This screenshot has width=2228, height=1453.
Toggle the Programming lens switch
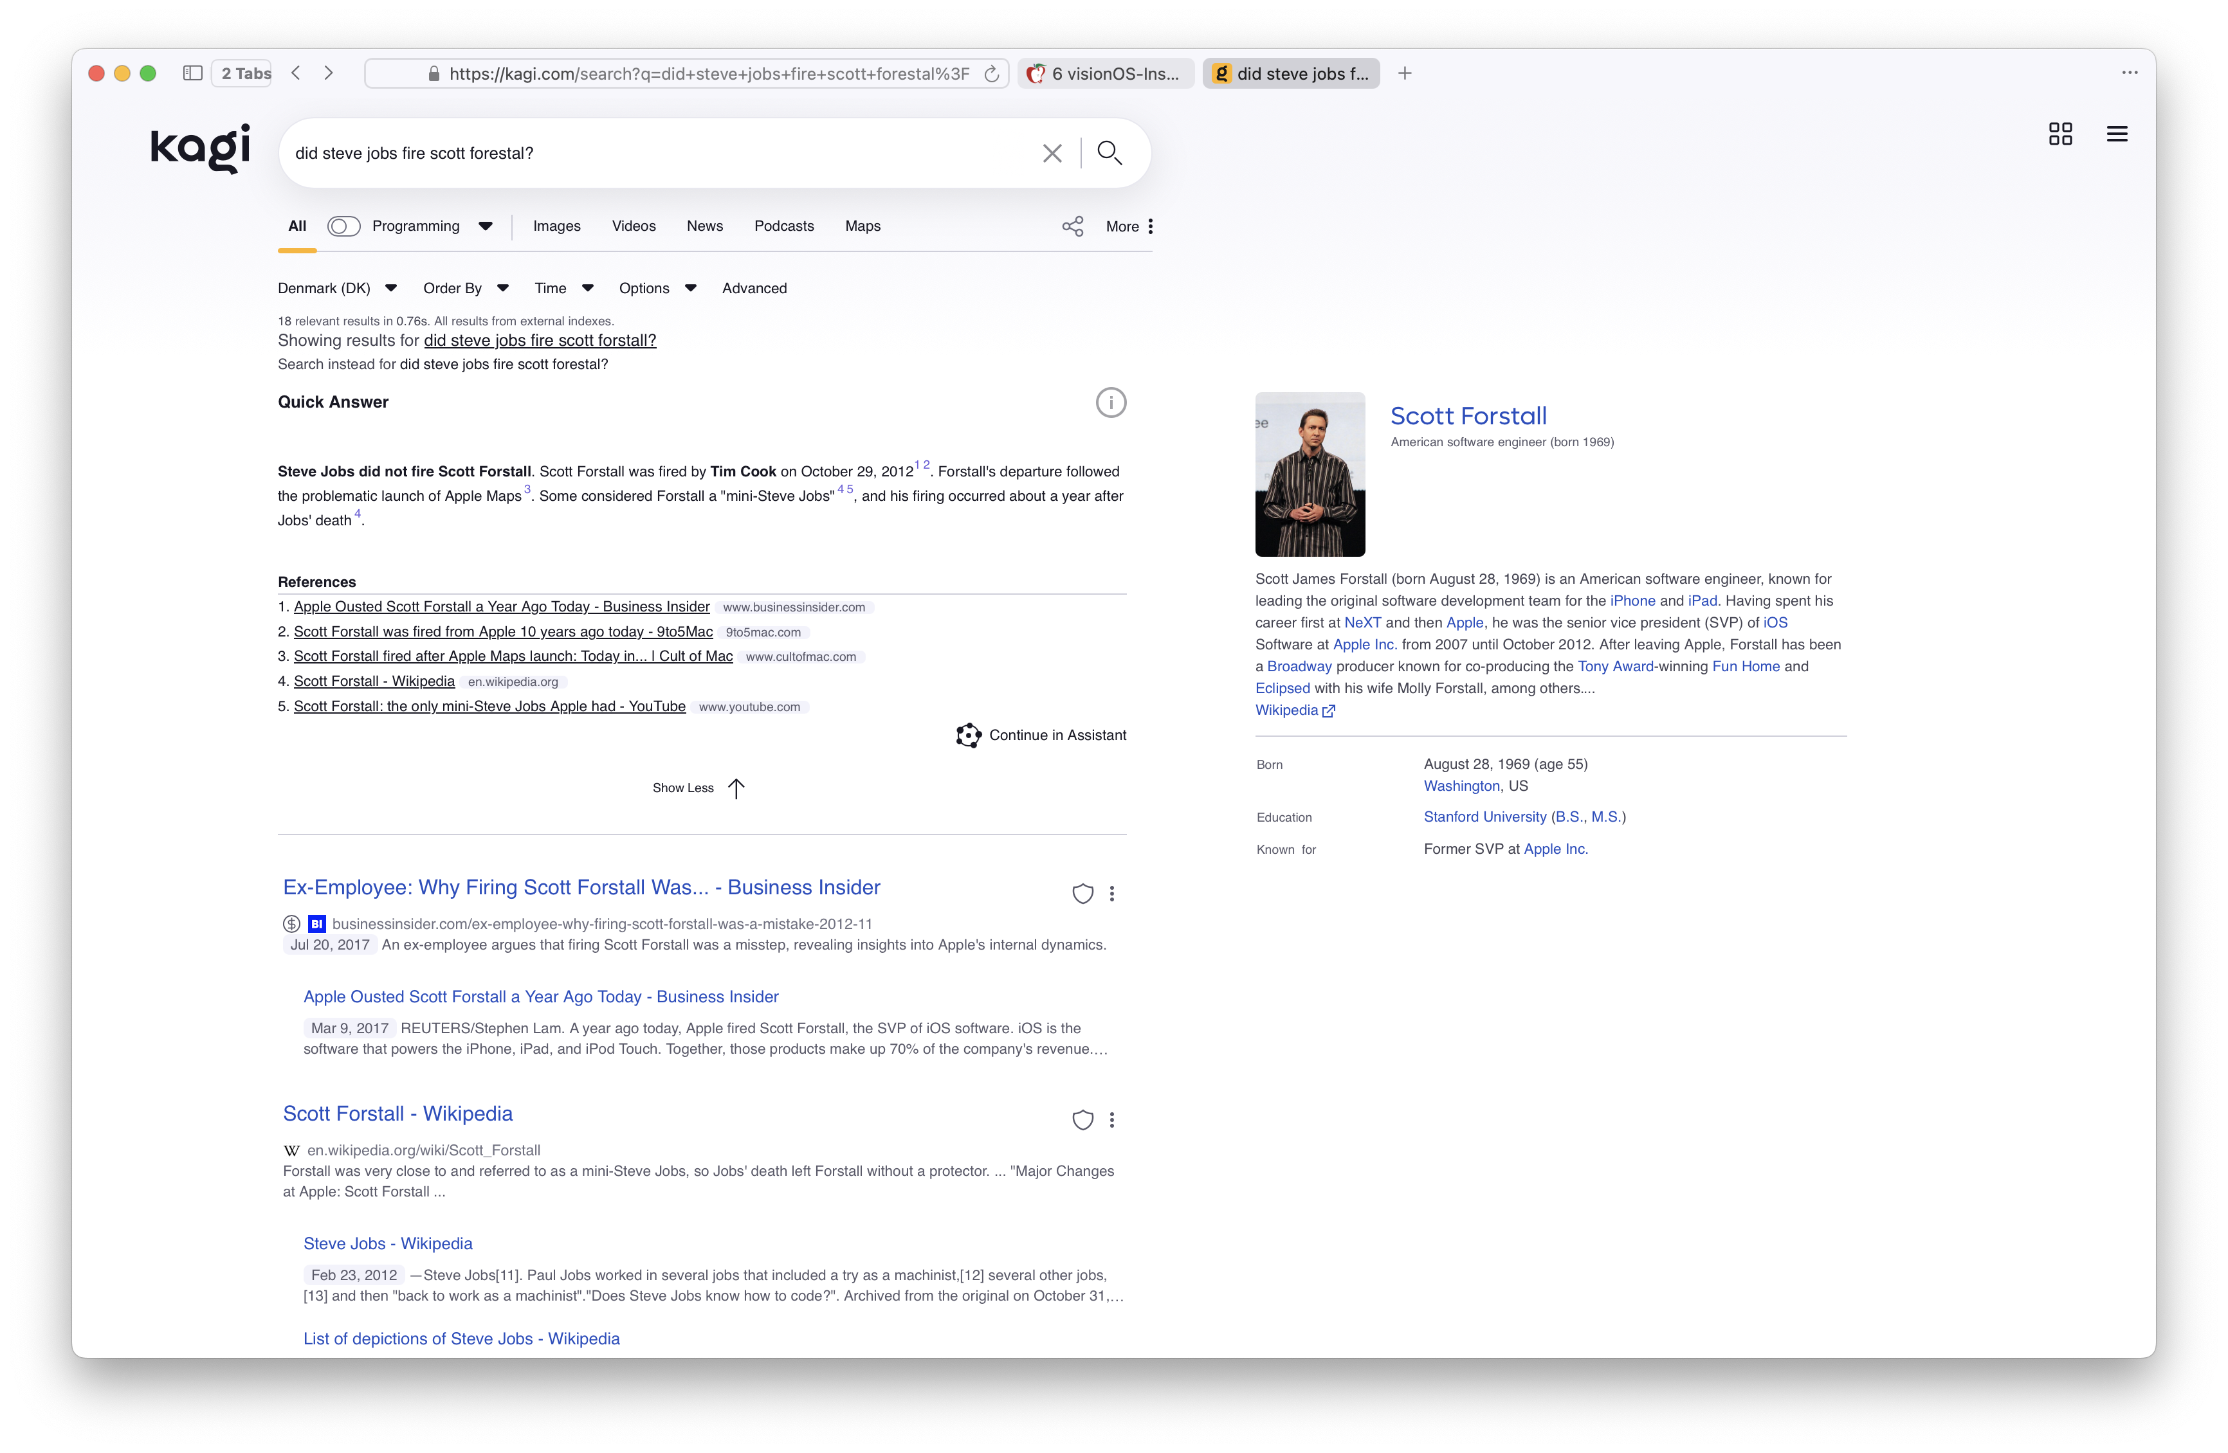coord(343,226)
